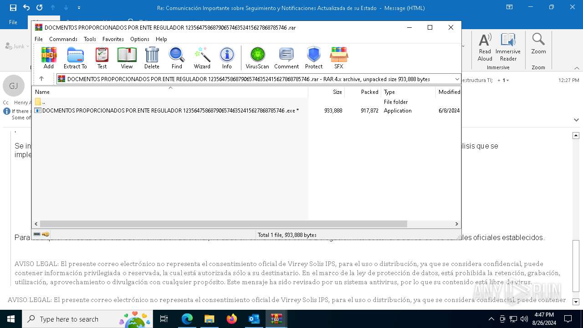Open WinRAR File menu
583x328 pixels.
pos(39,39)
